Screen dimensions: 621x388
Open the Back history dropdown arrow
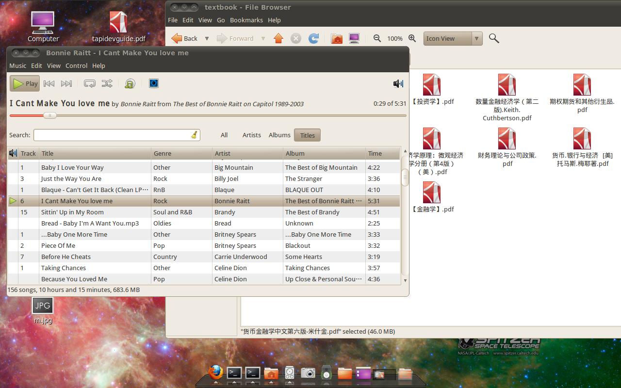coord(207,38)
